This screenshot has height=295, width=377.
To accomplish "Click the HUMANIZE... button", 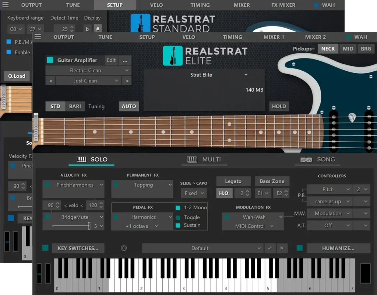I will 338,248.
